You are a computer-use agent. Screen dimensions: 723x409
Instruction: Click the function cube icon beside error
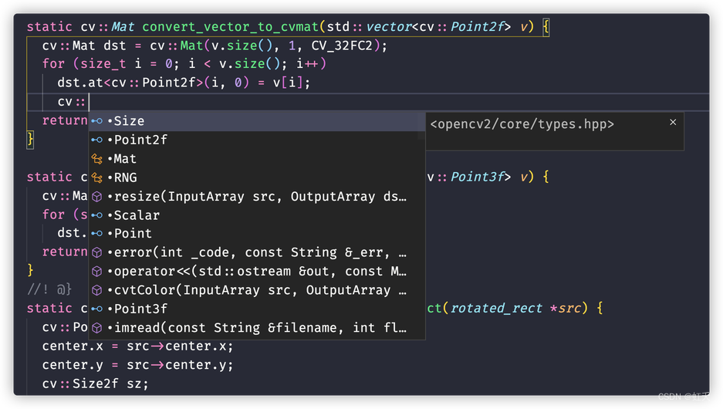click(x=96, y=252)
